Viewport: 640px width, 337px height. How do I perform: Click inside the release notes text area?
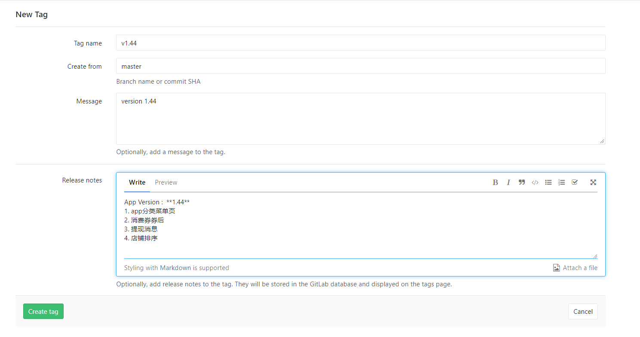361,225
